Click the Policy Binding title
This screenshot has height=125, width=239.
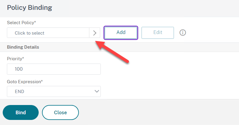(30, 8)
